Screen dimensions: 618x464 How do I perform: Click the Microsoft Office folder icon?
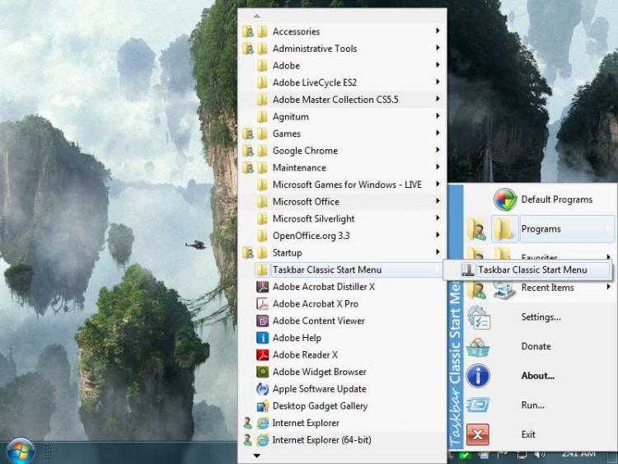coord(262,201)
